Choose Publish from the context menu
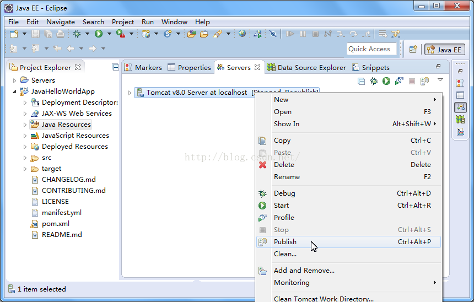474x302 pixels. pyautogui.click(x=348, y=242)
